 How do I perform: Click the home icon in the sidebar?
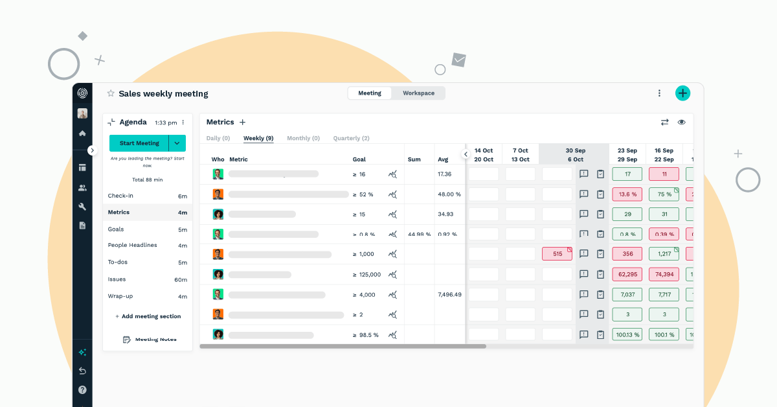point(82,134)
